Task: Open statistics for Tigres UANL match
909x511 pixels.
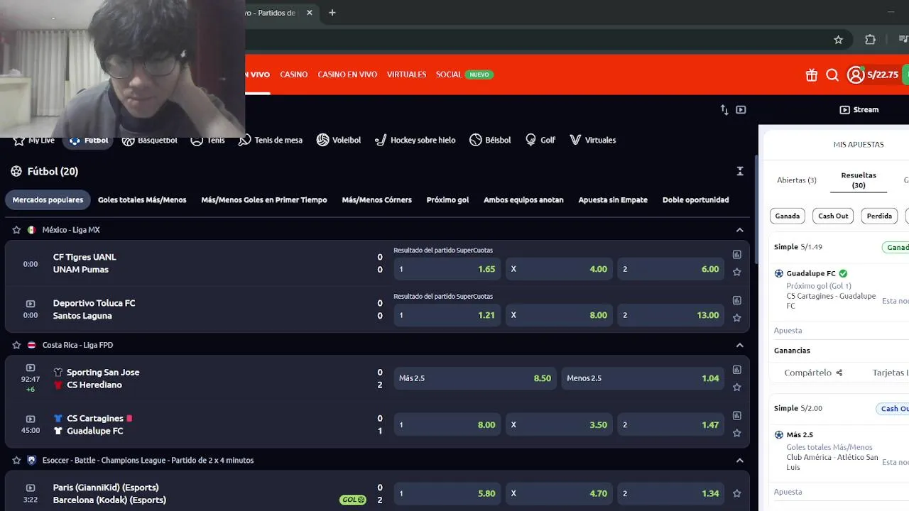Action: (x=737, y=255)
